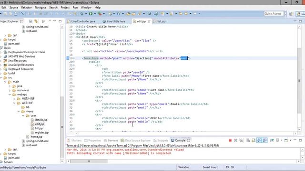Open the Source menu
The image size is (305, 171).
pos(14,8)
